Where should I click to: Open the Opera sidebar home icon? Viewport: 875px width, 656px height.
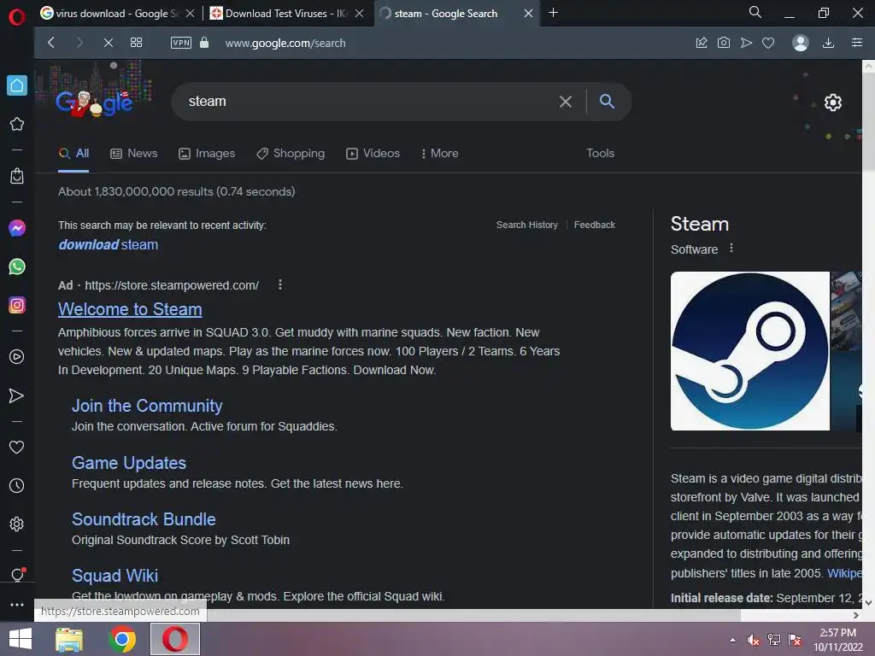17,85
